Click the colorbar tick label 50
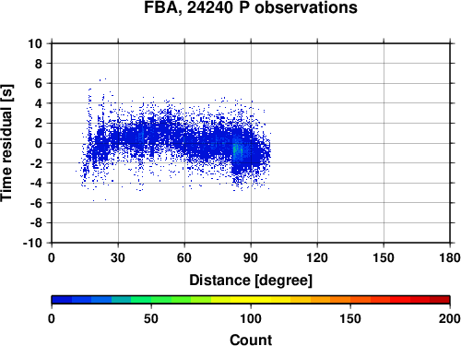 point(151,318)
